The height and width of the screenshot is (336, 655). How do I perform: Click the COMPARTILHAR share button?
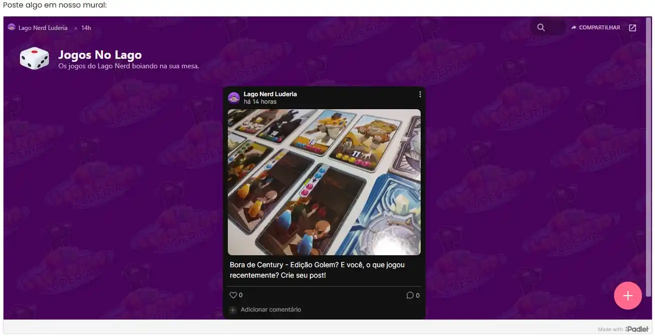click(x=596, y=27)
